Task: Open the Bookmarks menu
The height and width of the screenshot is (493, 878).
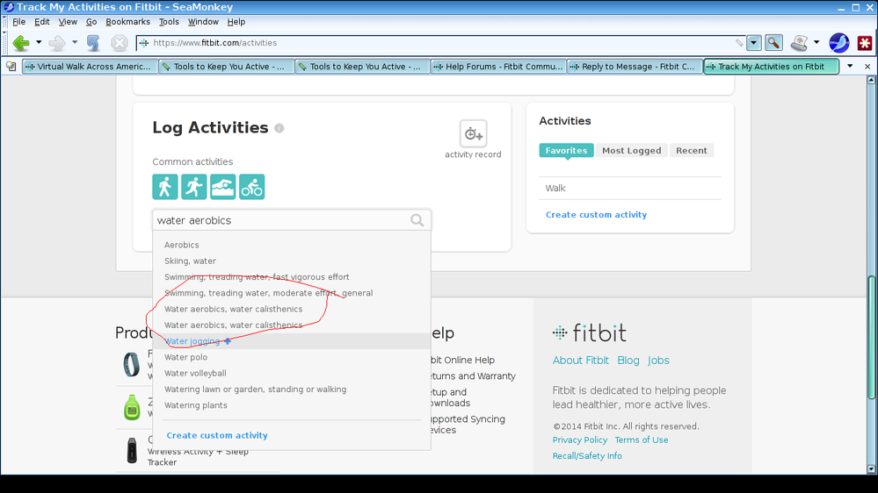Action: coord(127,22)
